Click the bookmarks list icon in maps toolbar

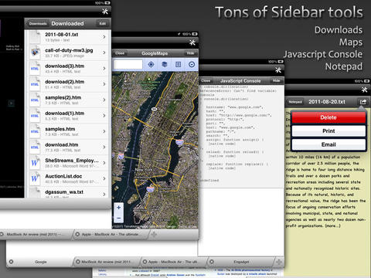pyautogui.click(x=178, y=64)
